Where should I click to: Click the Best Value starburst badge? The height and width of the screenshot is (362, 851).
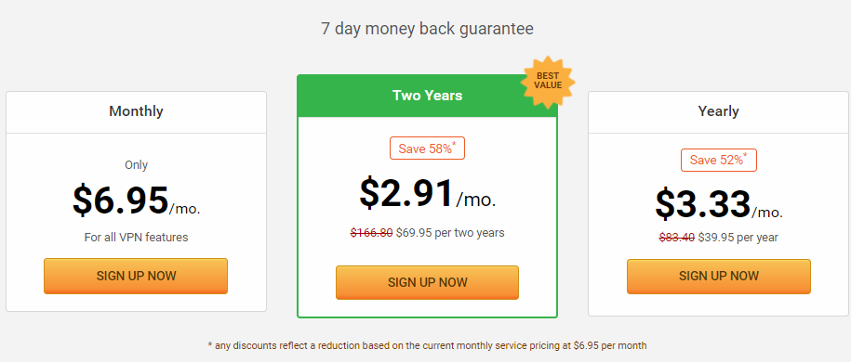tap(548, 82)
